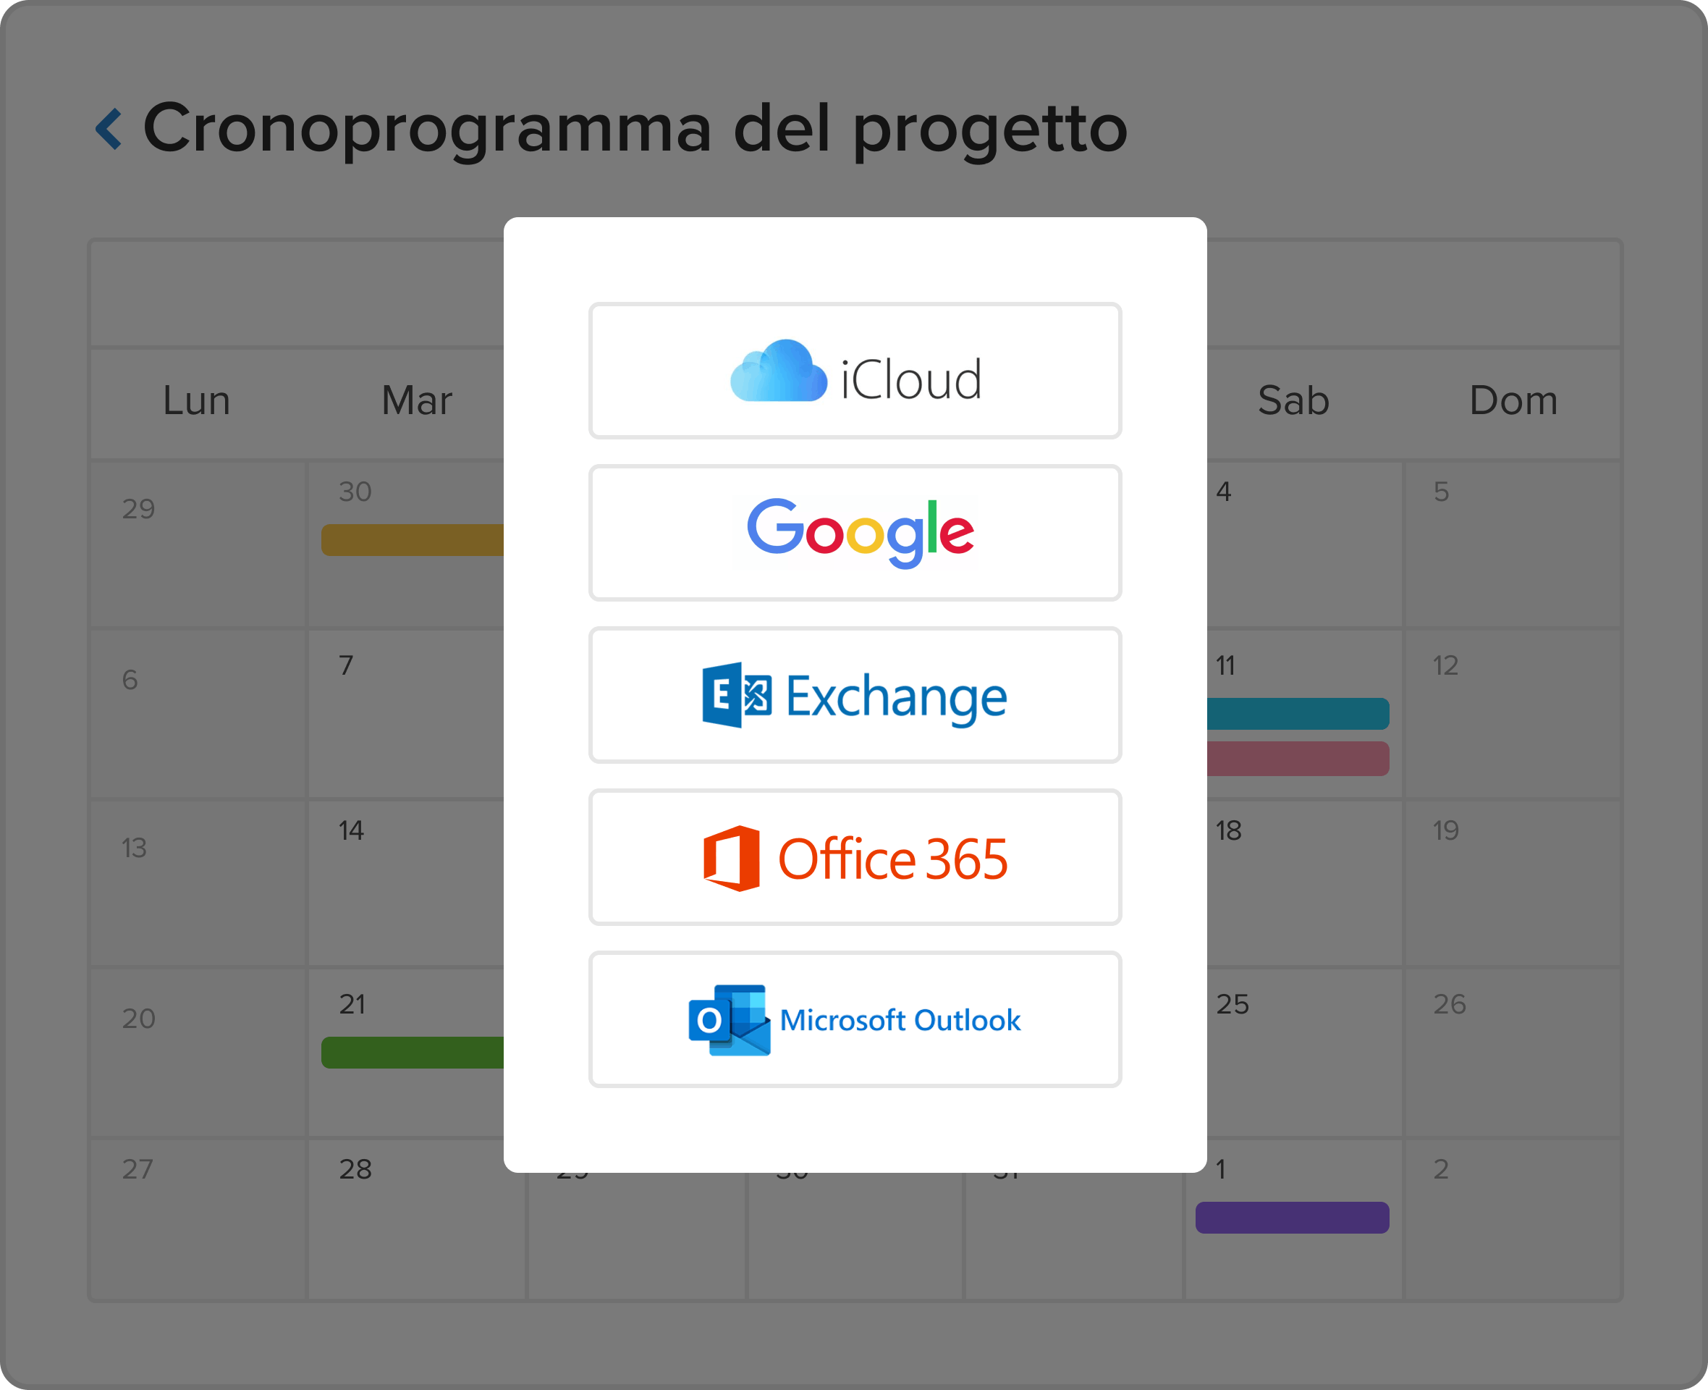Select the teal event bar on day 11
This screenshot has width=1708, height=1390.
tap(1298, 713)
